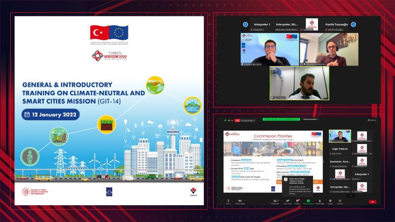Click the human body circle icon on poster
Screen dimensions: 395x222
(30, 156)
